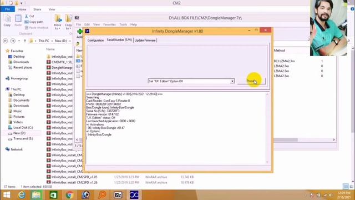The image size is (355, 200).
Task: Open the 7z File Manager taskbar icon
Action: tap(118, 195)
